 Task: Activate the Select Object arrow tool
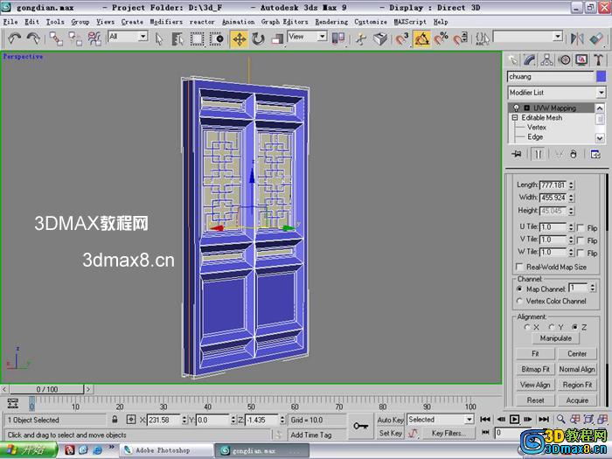(159, 38)
